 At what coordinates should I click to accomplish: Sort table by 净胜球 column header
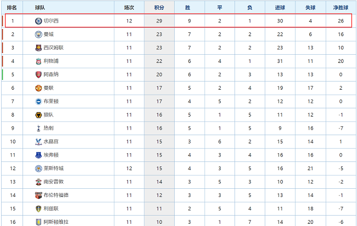(341, 8)
